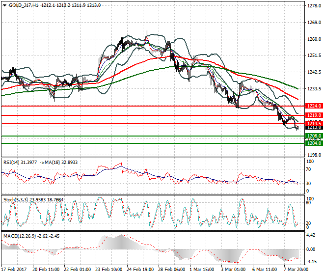Select the 1278.0 price axis value
This screenshot has height=275, width=324.
coord(314,6)
